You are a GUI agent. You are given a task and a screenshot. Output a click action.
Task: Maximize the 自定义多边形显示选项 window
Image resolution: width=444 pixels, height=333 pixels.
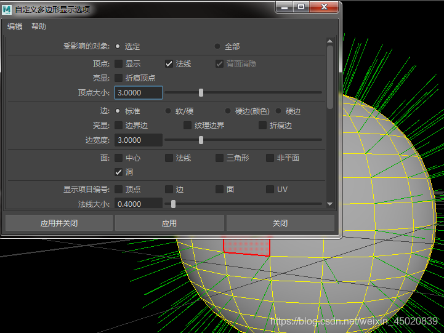[301, 7]
